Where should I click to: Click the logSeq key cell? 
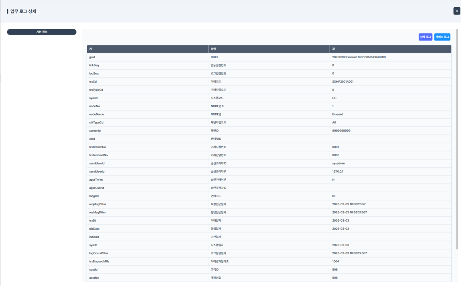147,74
